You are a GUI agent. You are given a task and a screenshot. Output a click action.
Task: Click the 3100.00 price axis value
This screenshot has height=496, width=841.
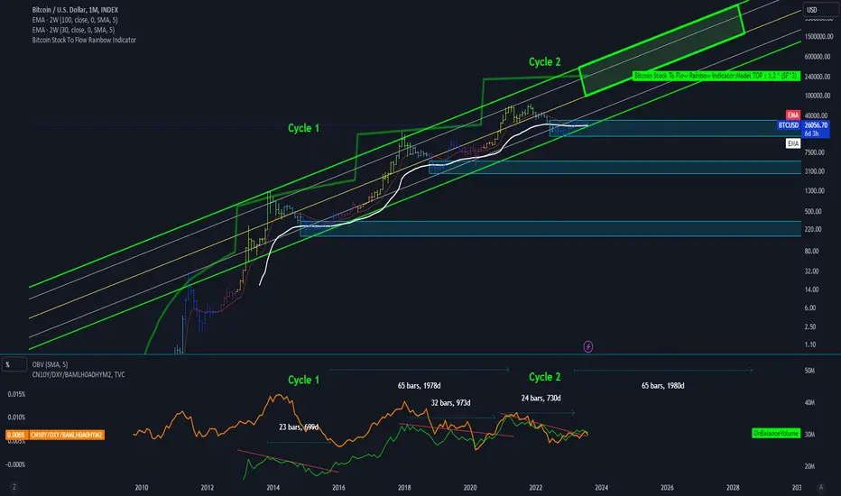(815, 171)
